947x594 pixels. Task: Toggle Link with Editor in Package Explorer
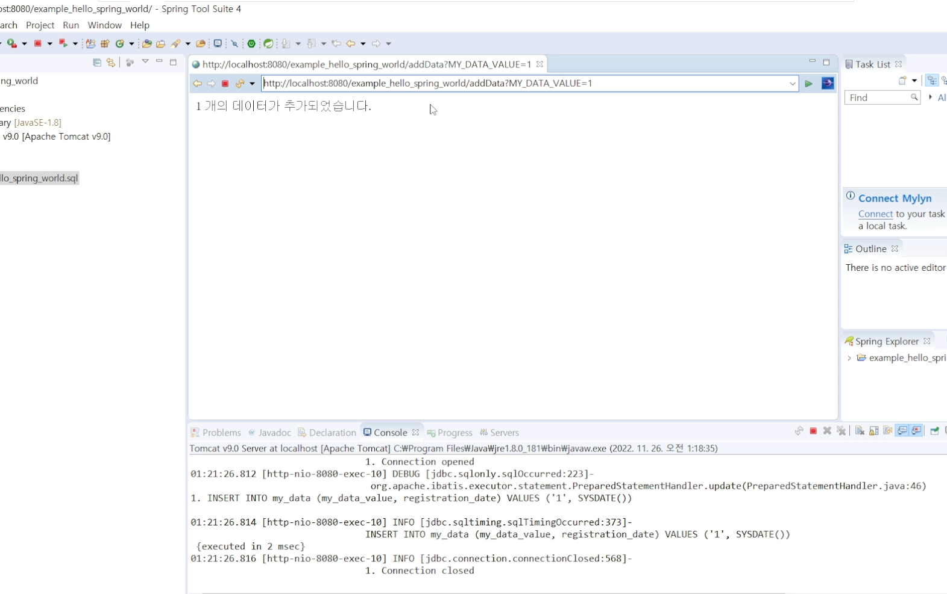tap(111, 62)
